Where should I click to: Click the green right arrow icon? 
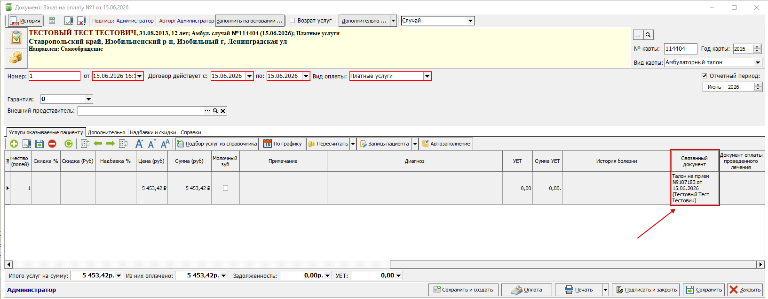111,144
